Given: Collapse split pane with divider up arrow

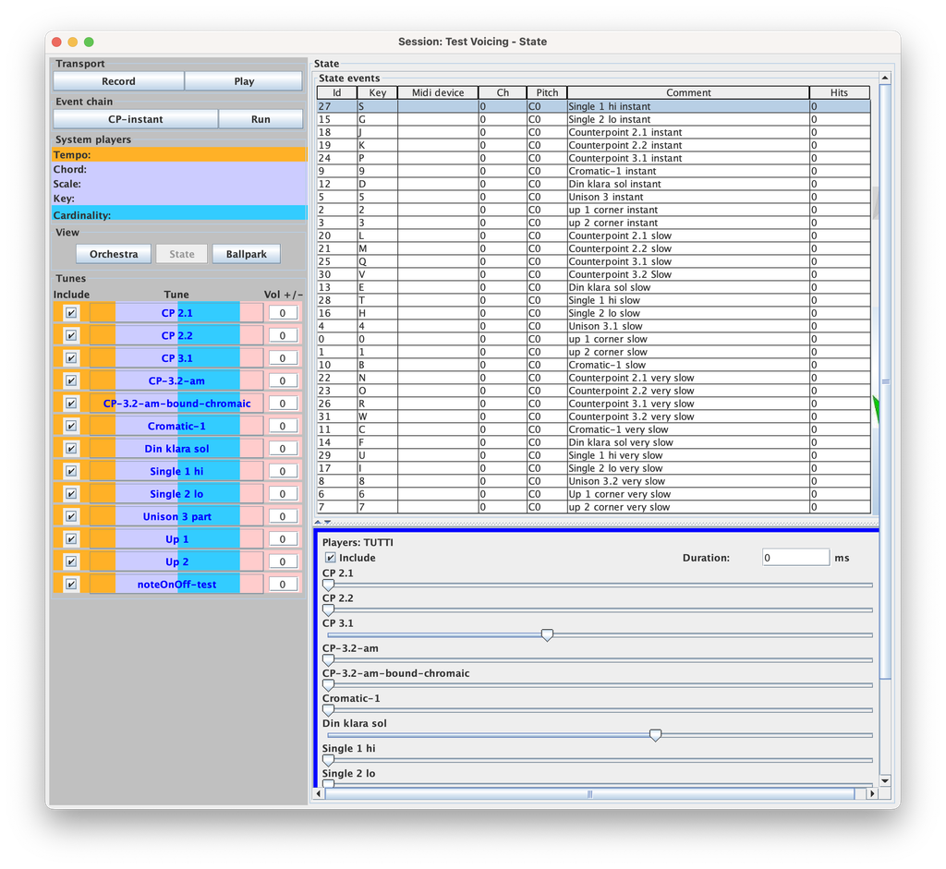Looking at the screenshot, I should (x=318, y=523).
